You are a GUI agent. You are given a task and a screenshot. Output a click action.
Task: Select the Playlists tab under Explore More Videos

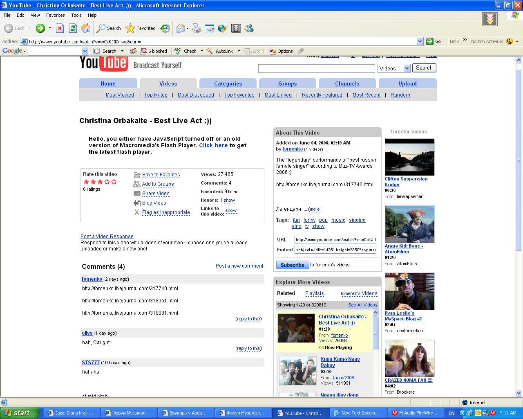click(315, 293)
